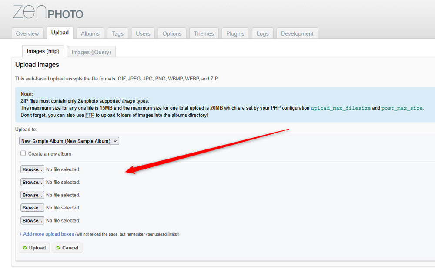The image size is (435, 269).
Task: Open the Themes tab
Action: (204, 33)
